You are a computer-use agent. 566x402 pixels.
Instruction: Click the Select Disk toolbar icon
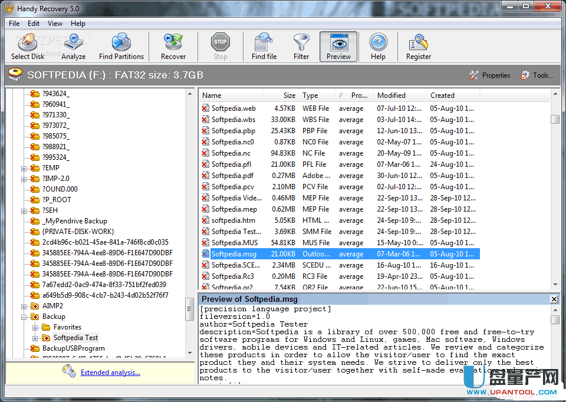tap(27, 47)
